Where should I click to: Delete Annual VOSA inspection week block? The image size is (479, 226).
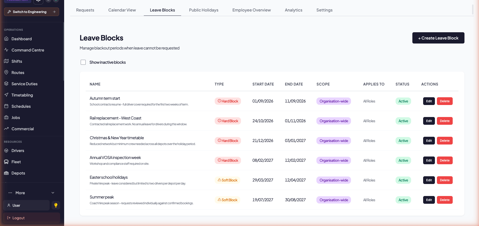(445, 160)
